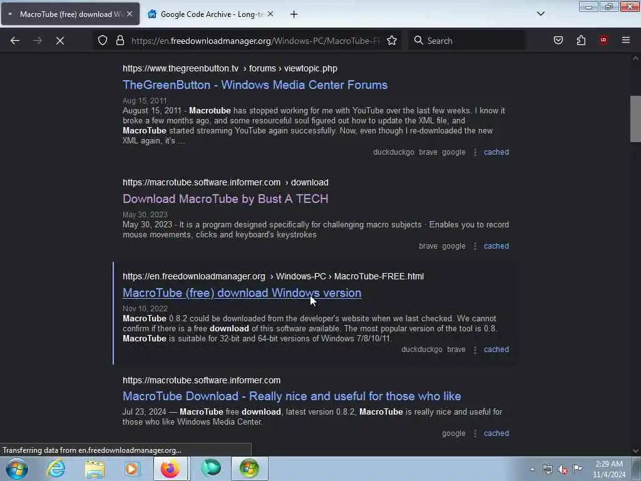Click brave under freedownloadmanager result
This screenshot has width=641, height=481.
click(x=456, y=349)
